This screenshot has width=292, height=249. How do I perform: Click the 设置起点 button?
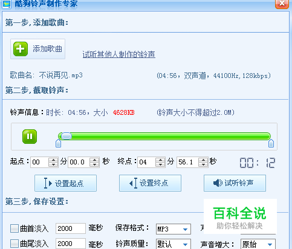(x=65, y=183)
